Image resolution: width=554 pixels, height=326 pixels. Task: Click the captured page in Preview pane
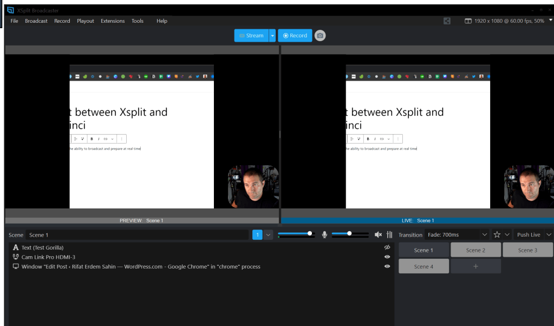(x=142, y=136)
